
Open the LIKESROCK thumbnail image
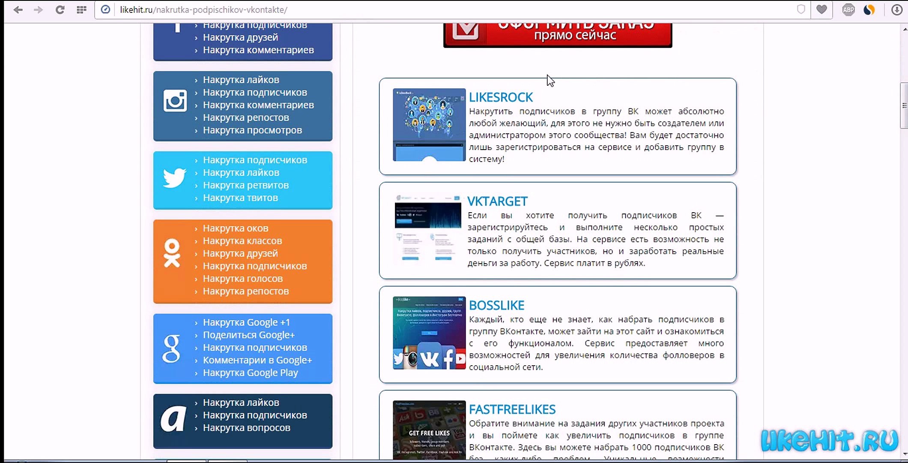point(429,125)
